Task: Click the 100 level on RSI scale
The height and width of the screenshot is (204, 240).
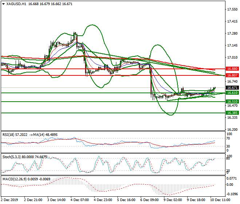Action: (229, 134)
